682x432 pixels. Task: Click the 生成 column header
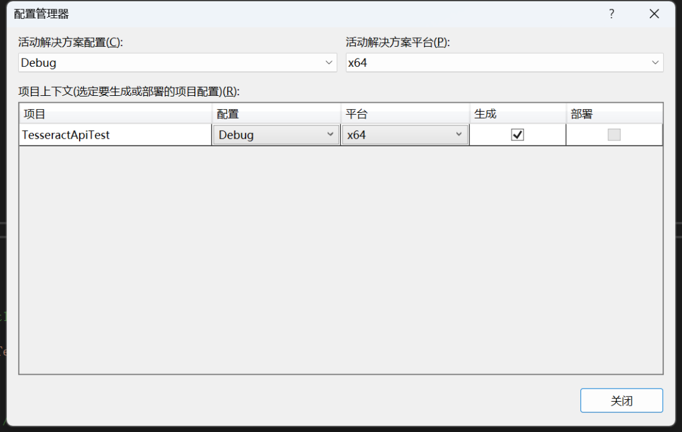[518, 114]
